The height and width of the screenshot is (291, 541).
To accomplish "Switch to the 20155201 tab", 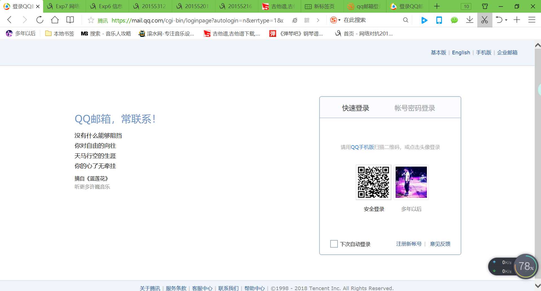I will [x=194, y=6].
